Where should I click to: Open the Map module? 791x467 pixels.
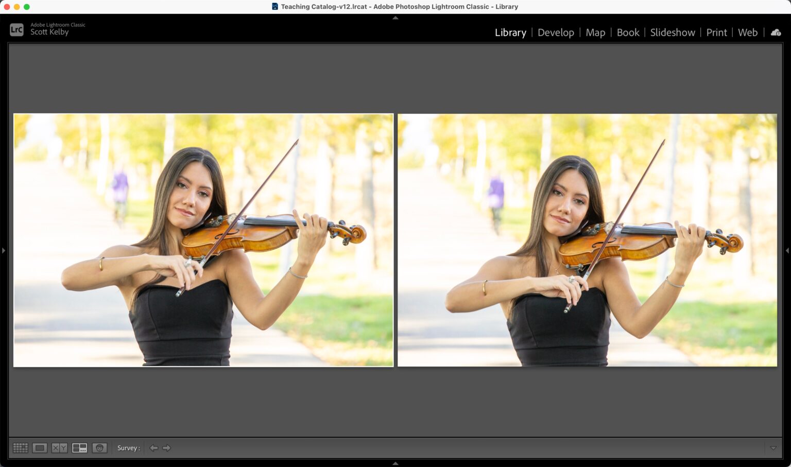(595, 32)
